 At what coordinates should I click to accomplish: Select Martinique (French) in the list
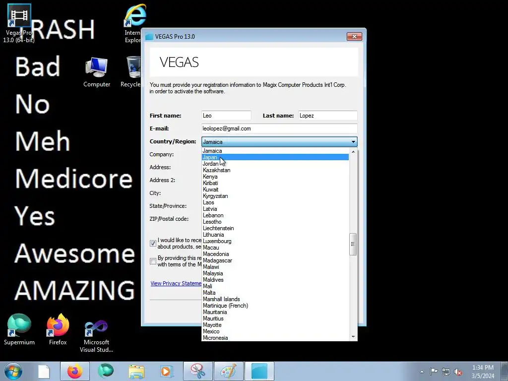[275, 306]
